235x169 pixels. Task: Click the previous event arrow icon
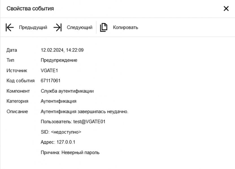pyautogui.click(x=10, y=27)
